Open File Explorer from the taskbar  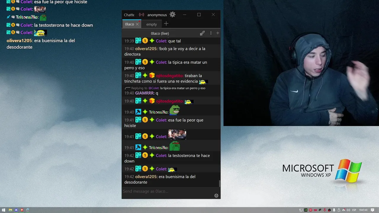coord(10,210)
